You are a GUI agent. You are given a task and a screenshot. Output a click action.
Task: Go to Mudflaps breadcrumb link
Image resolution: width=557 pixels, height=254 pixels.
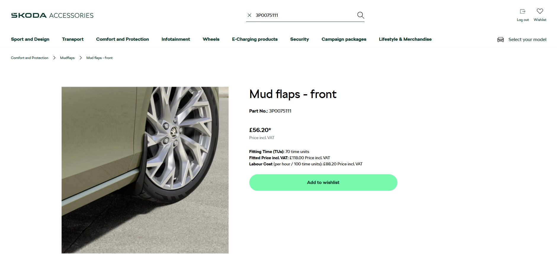(67, 58)
